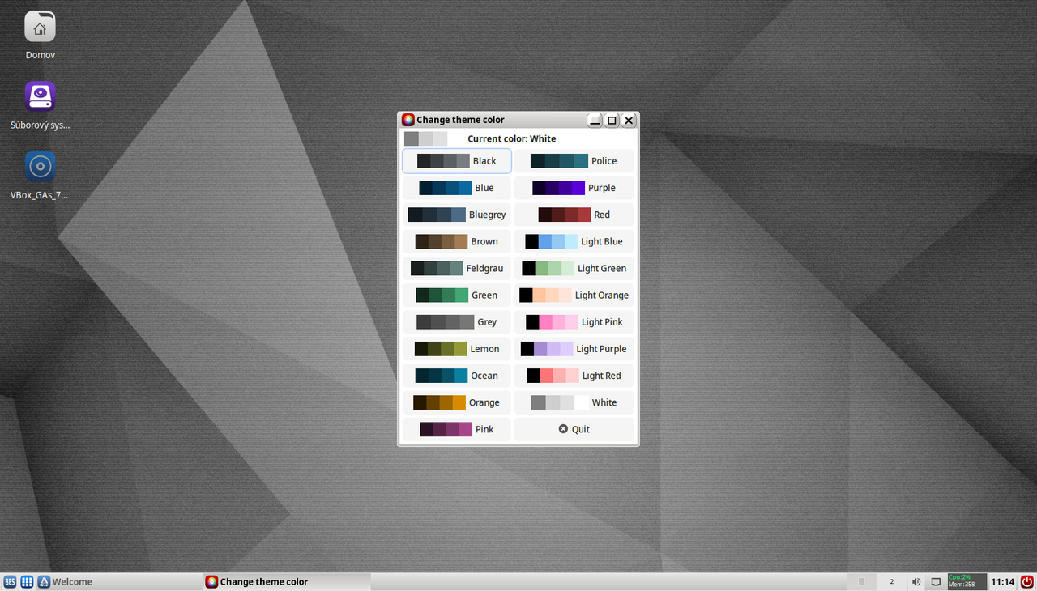Click the workspace number 2 pager

pos(891,581)
